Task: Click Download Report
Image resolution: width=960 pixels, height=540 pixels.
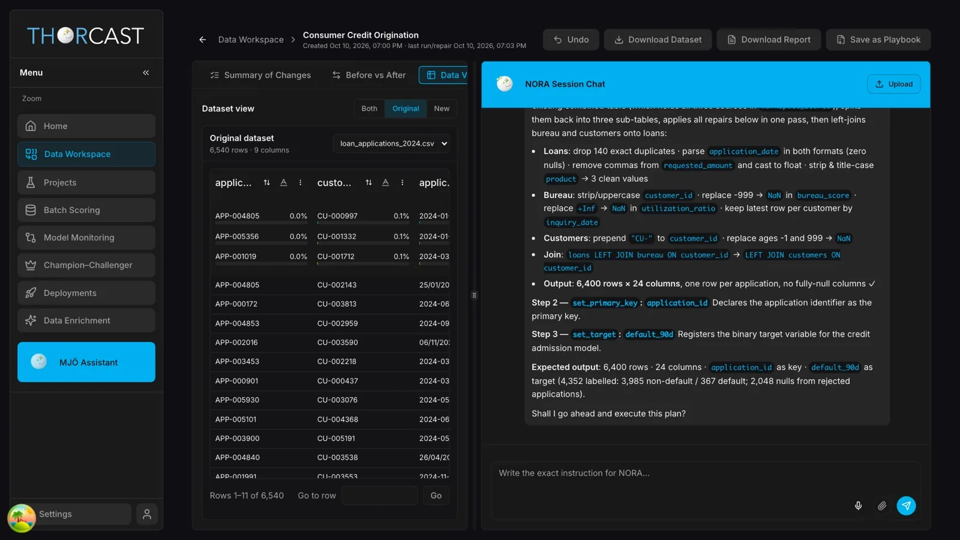Action: coord(769,40)
